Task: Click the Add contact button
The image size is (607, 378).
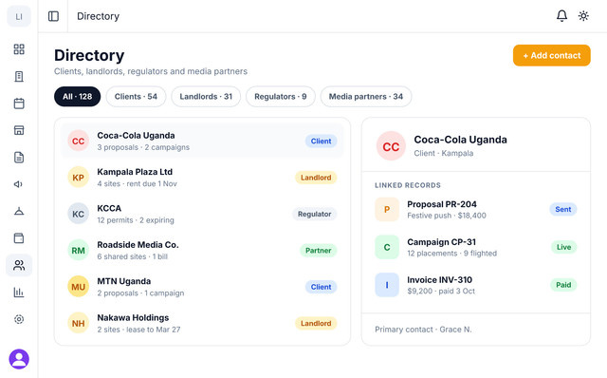Action: [552, 55]
